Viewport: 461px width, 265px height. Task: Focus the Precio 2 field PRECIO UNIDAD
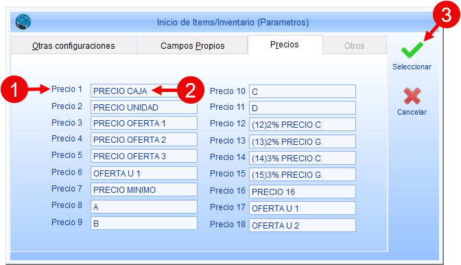(144, 107)
